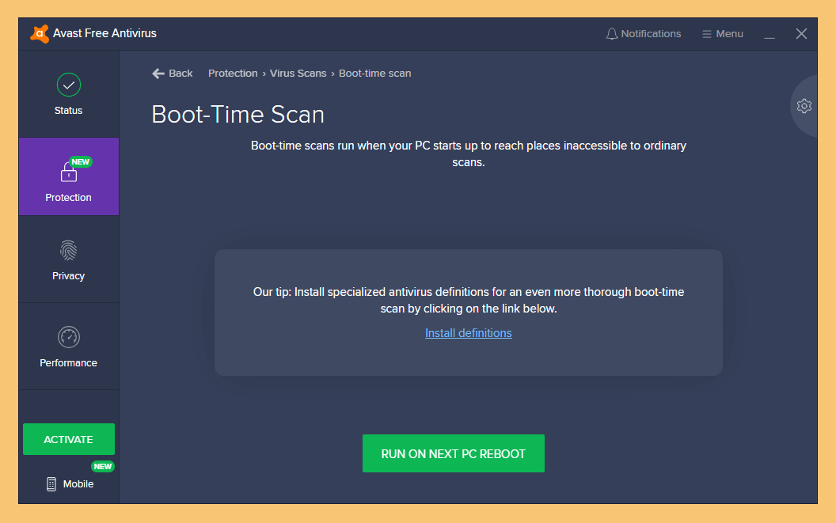Close the Avast window

click(x=801, y=33)
